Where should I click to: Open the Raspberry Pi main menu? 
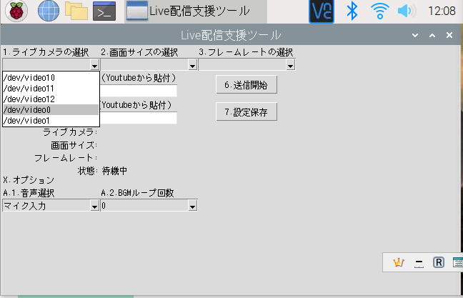16,11
